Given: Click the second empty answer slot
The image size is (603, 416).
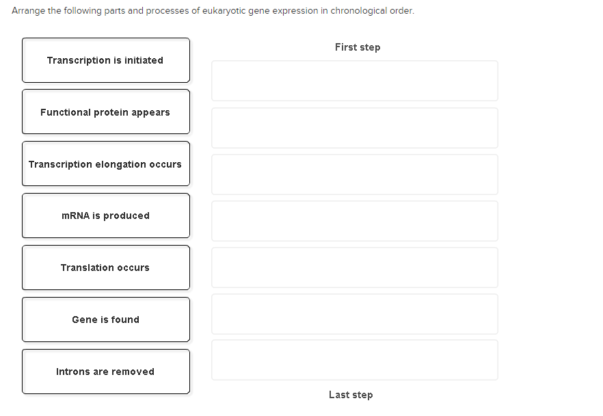Looking at the screenshot, I should pyautogui.click(x=354, y=127).
